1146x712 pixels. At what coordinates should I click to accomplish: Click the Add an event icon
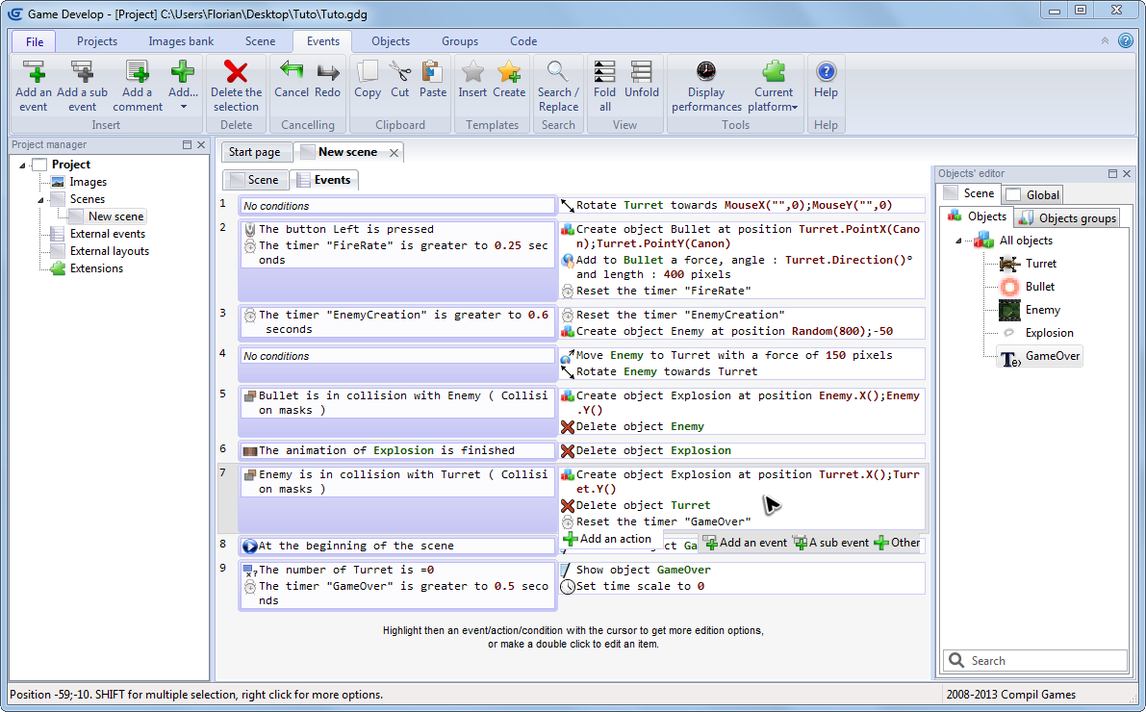click(x=34, y=72)
